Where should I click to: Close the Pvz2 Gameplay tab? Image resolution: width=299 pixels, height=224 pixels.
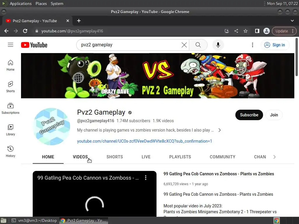point(68,21)
